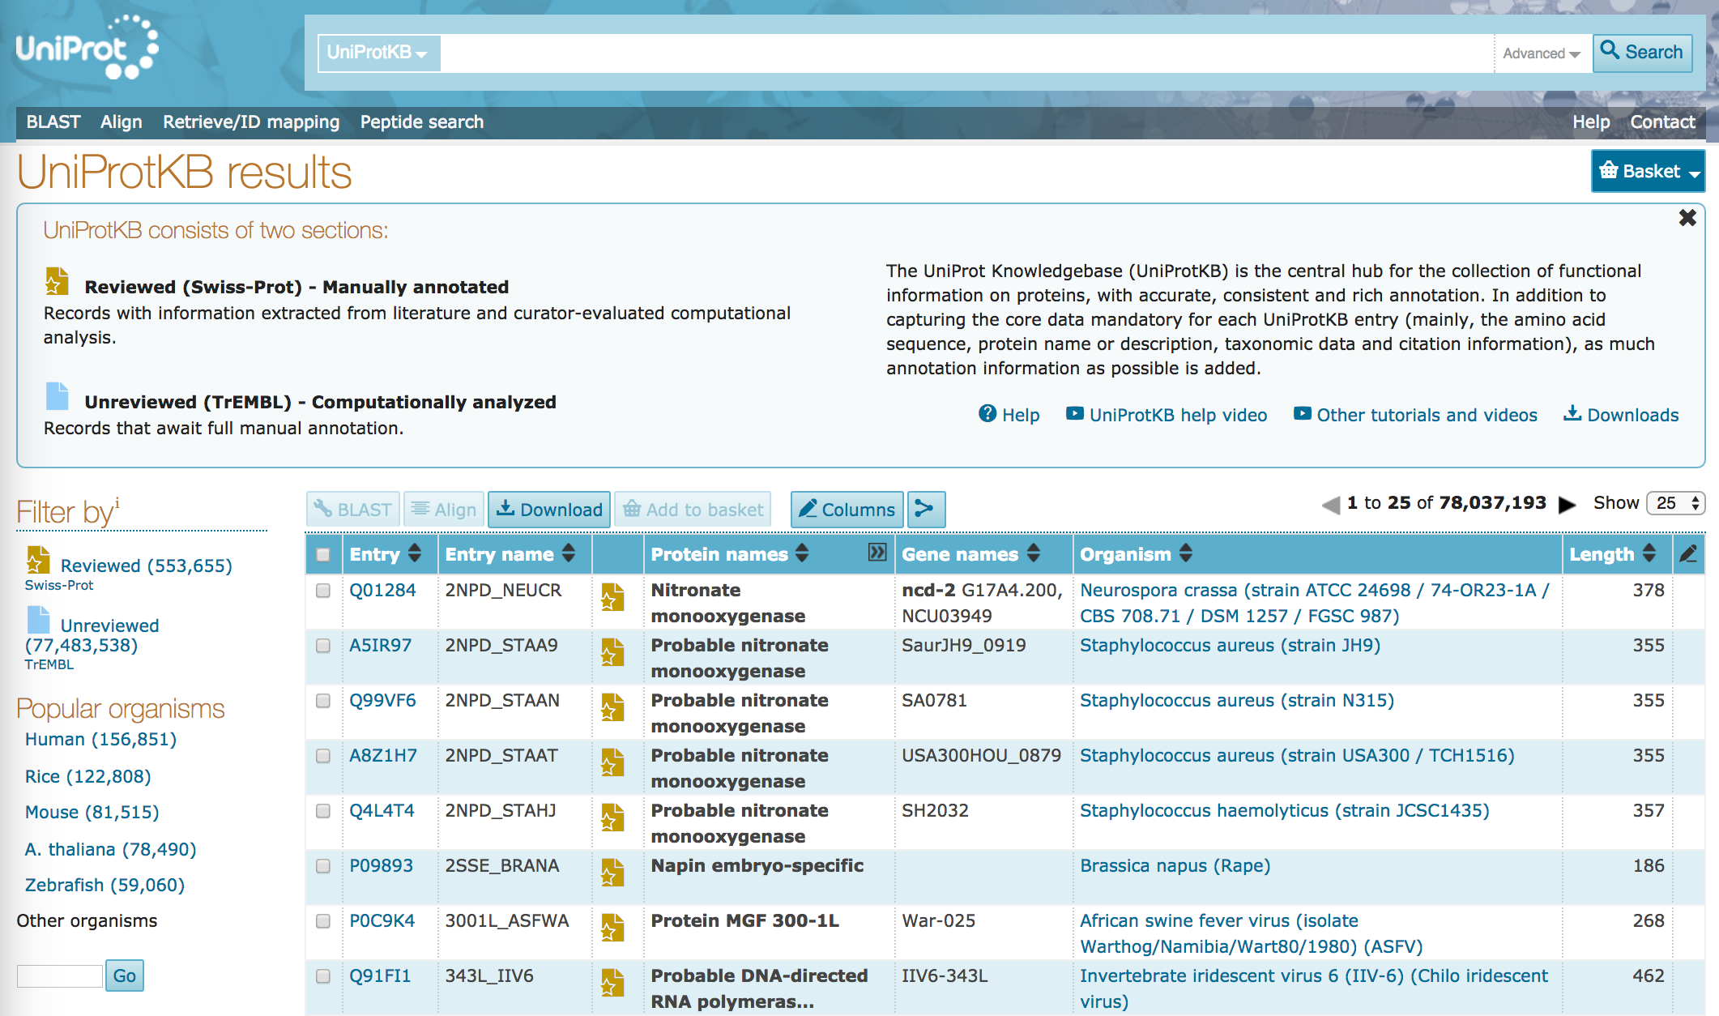Sort by Entry name column arrows
Image resolution: width=1719 pixels, height=1016 pixels.
click(x=569, y=553)
